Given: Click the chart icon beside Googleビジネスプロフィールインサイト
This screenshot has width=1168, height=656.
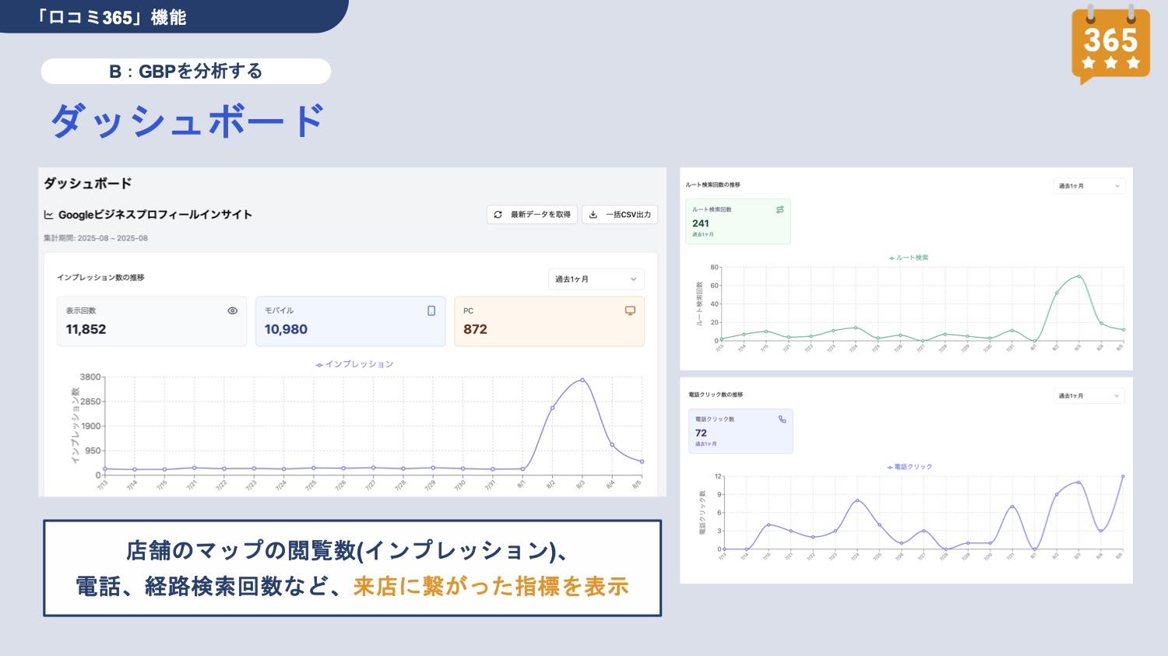Looking at the screenshot, I should point(49,215).
